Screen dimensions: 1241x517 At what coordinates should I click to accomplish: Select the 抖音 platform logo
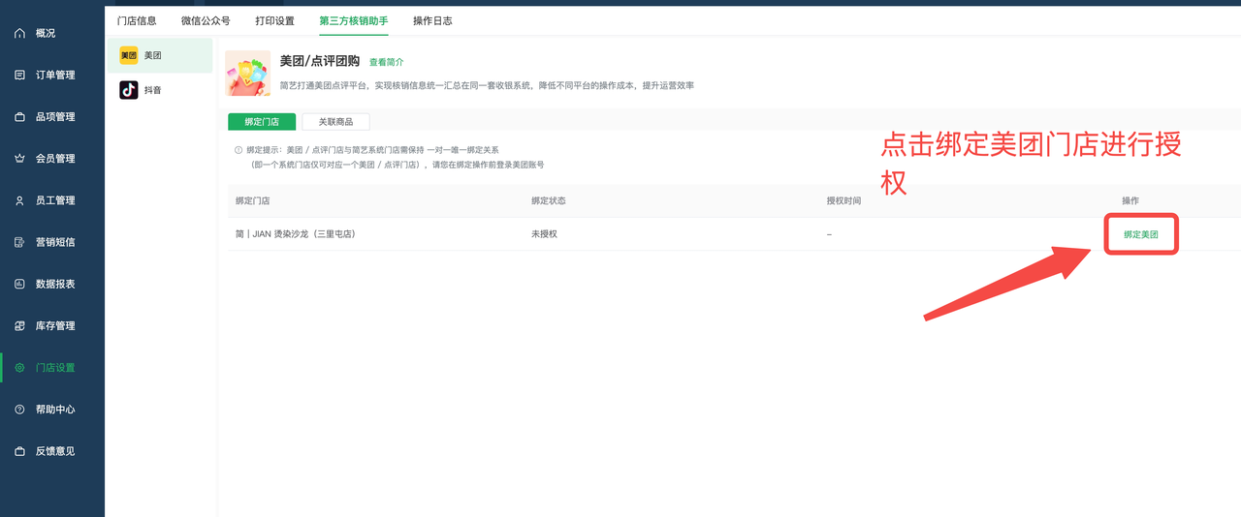[x=129, y=90]
